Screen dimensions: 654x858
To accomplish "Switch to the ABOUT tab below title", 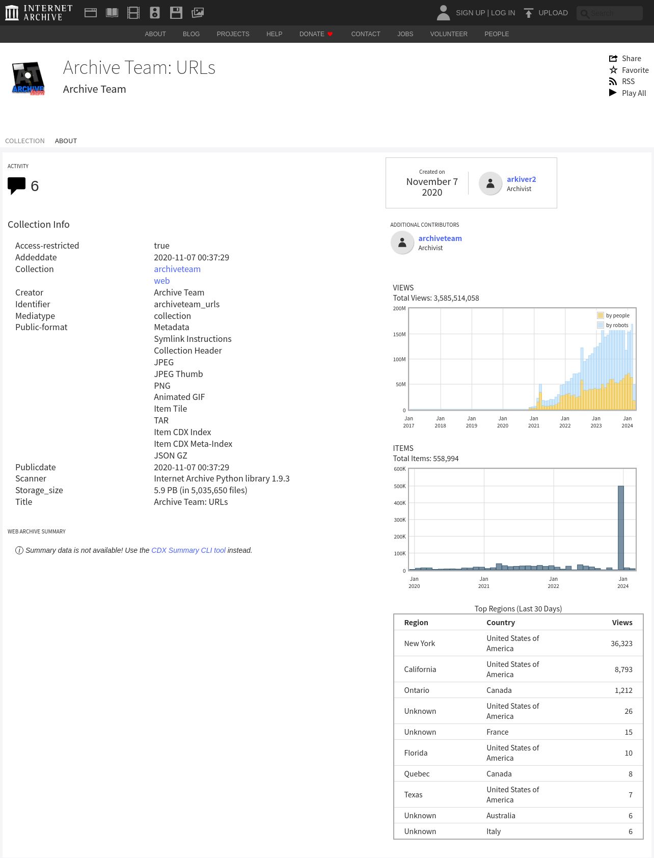I will point(66,141).
